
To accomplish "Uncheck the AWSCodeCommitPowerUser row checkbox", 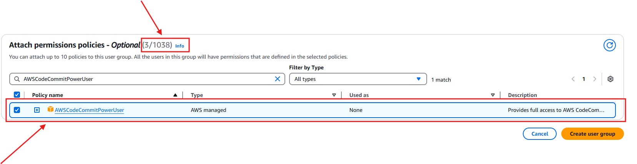I will click(x=17, y=110).
